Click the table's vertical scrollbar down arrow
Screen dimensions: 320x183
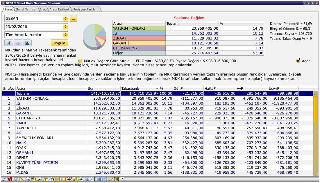315,173
